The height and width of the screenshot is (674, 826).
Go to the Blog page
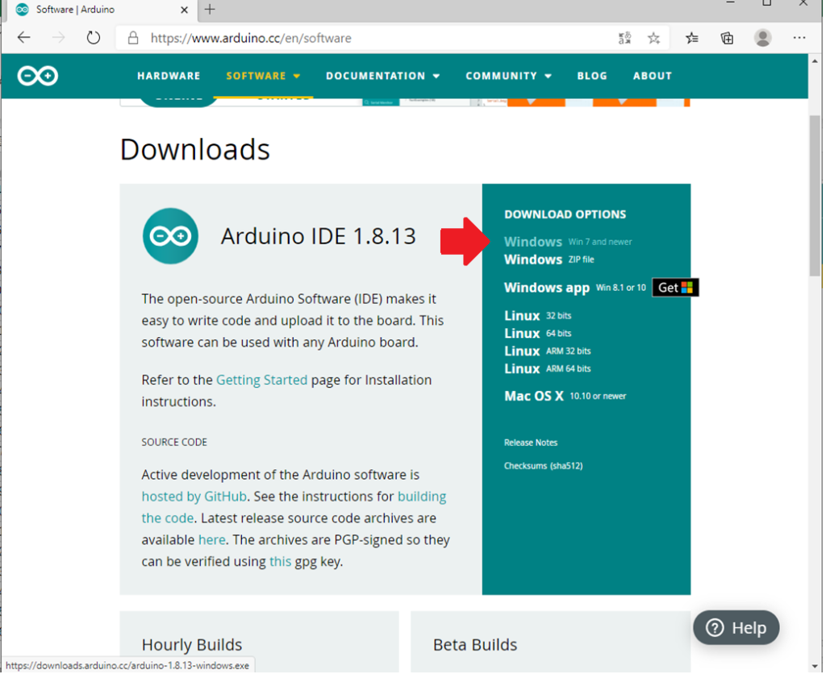click(x=592, y=76)
